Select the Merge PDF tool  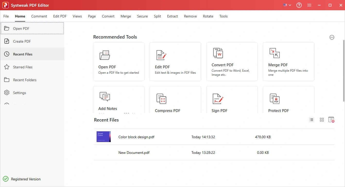[288, 62]
